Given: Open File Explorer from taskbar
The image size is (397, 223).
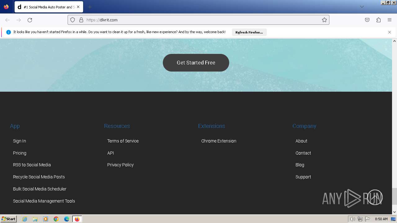Looking at the screenshot, I should point(35,219).
